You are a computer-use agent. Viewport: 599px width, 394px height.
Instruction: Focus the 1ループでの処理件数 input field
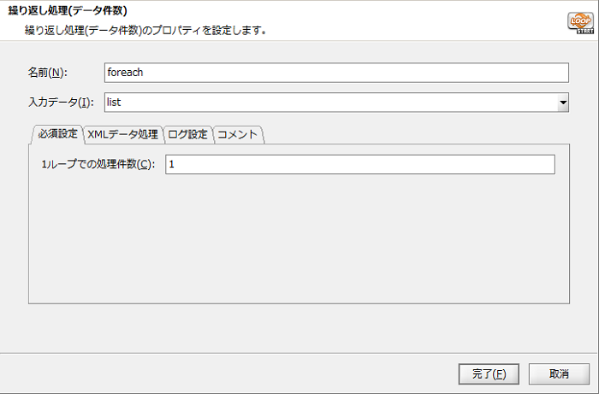pyautogui.click(x=359, y=164)
